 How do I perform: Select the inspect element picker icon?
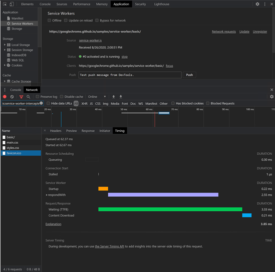[x=5, y=4]
